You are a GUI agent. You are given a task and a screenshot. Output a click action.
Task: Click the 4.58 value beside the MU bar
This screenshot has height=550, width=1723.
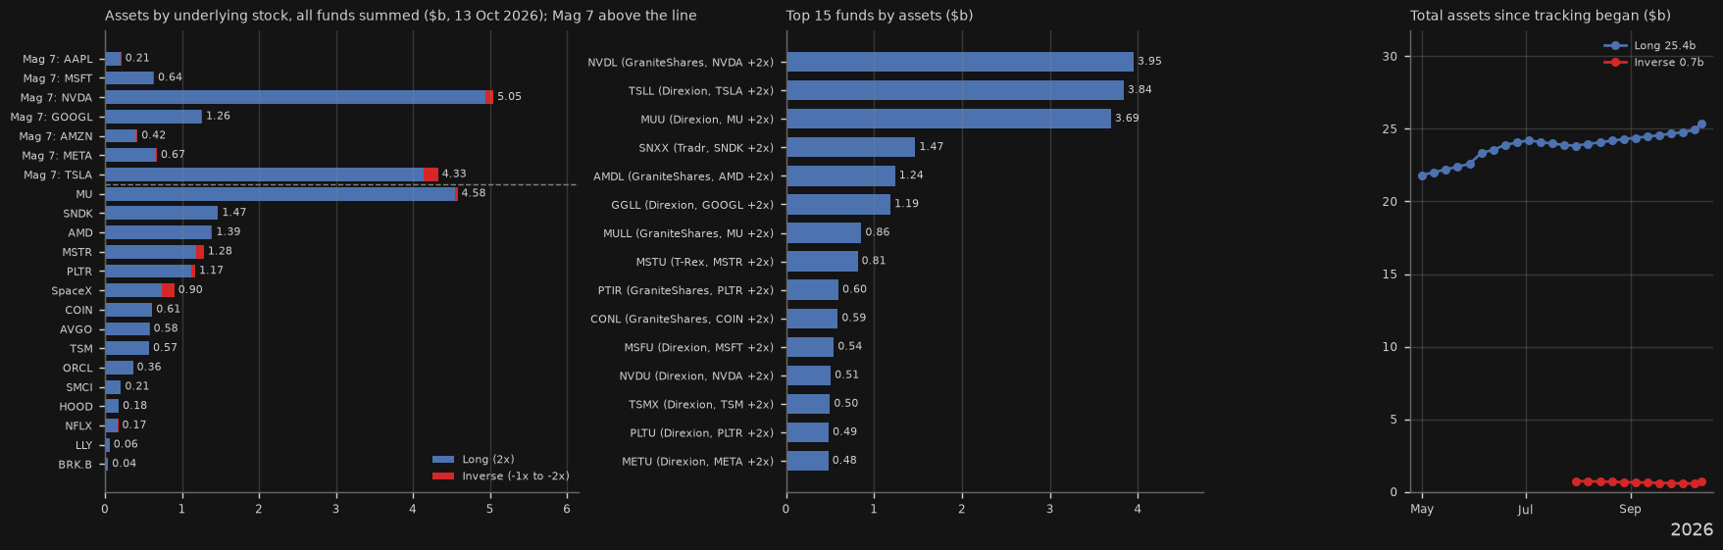pyautogui.click(x=474, y=193)
